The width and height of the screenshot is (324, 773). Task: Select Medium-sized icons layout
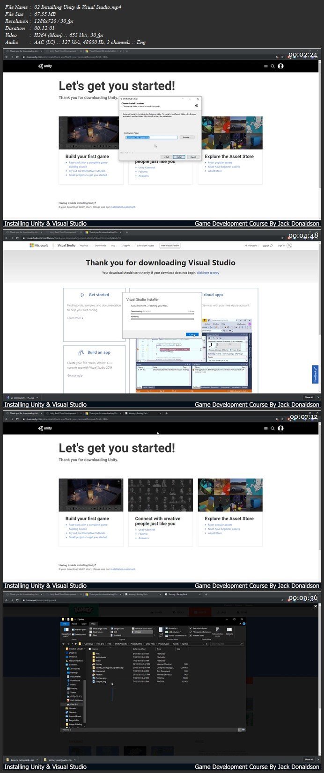(141, 628)
